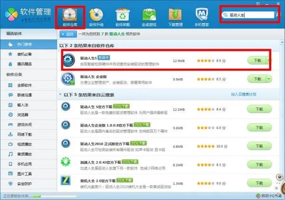Select 音频播放 category
The image size is (285, 200).
(x=28, y=154)
